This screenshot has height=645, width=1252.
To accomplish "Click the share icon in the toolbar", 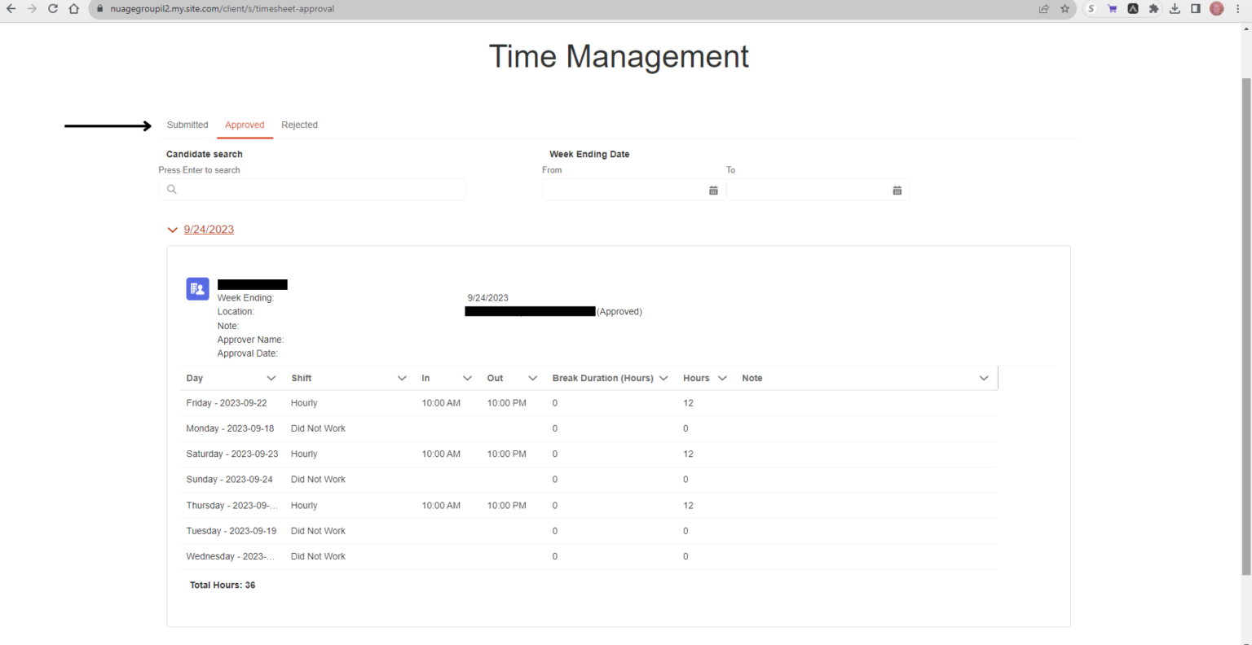I will (1044, 8).
